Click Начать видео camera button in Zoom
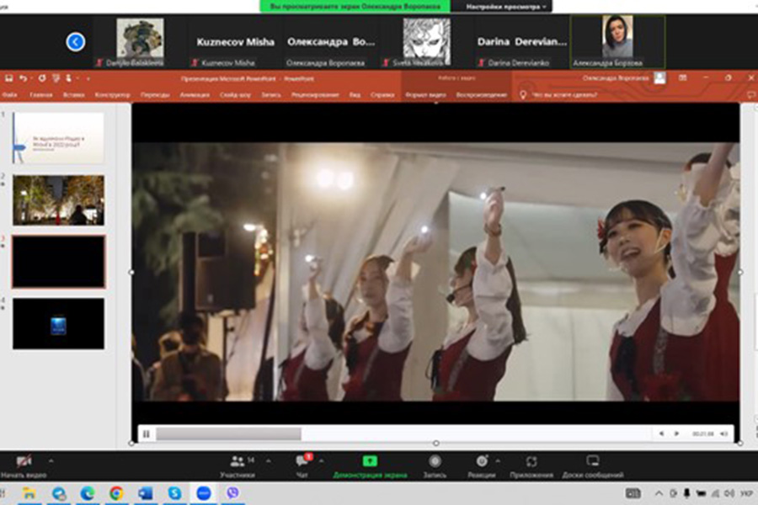The image size is (758, 505). coord(24,465)
